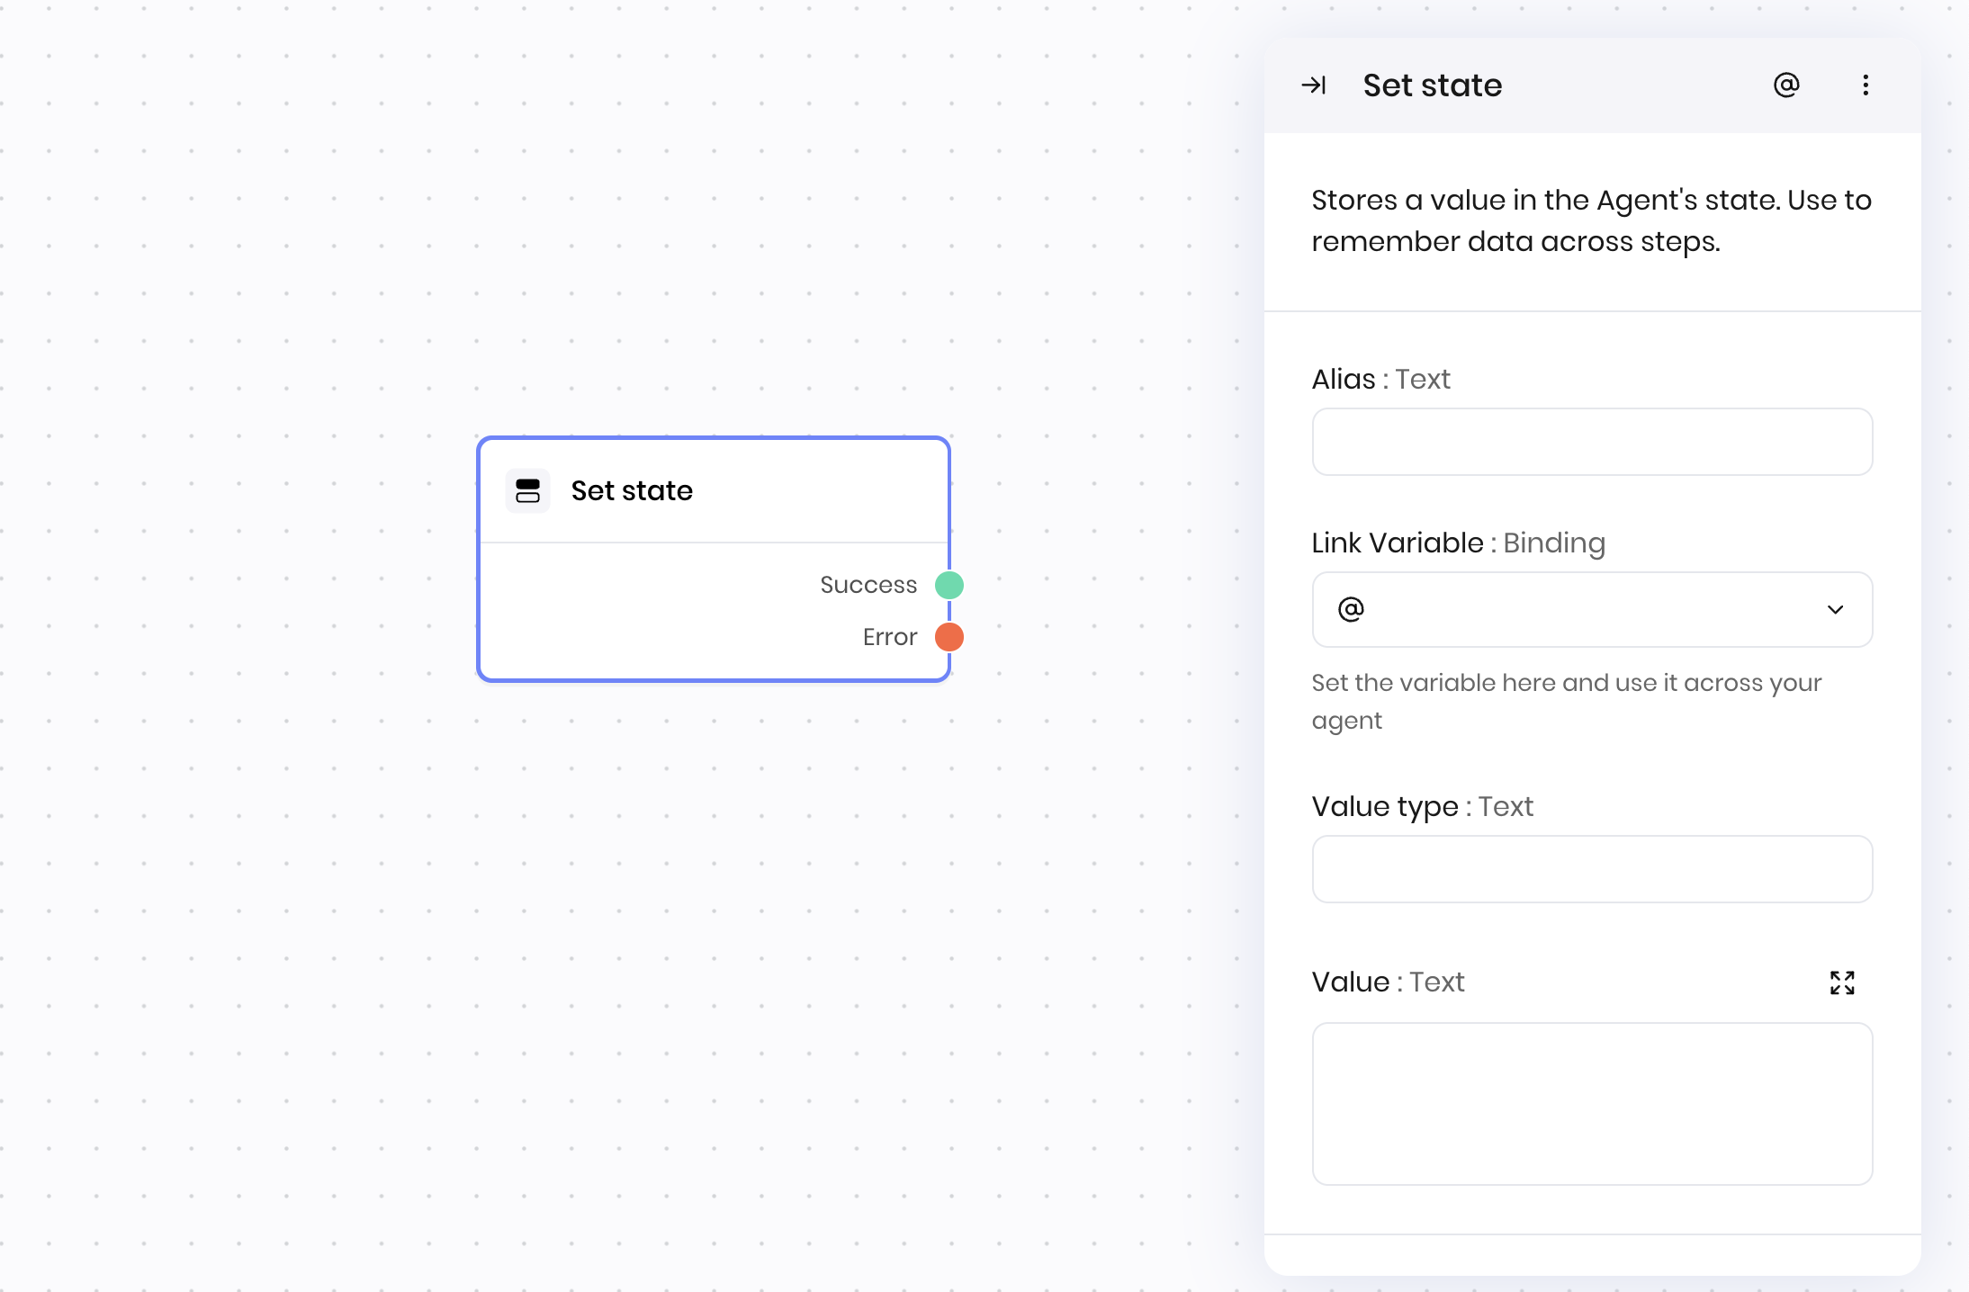Click the Success output label

[868, 585]
